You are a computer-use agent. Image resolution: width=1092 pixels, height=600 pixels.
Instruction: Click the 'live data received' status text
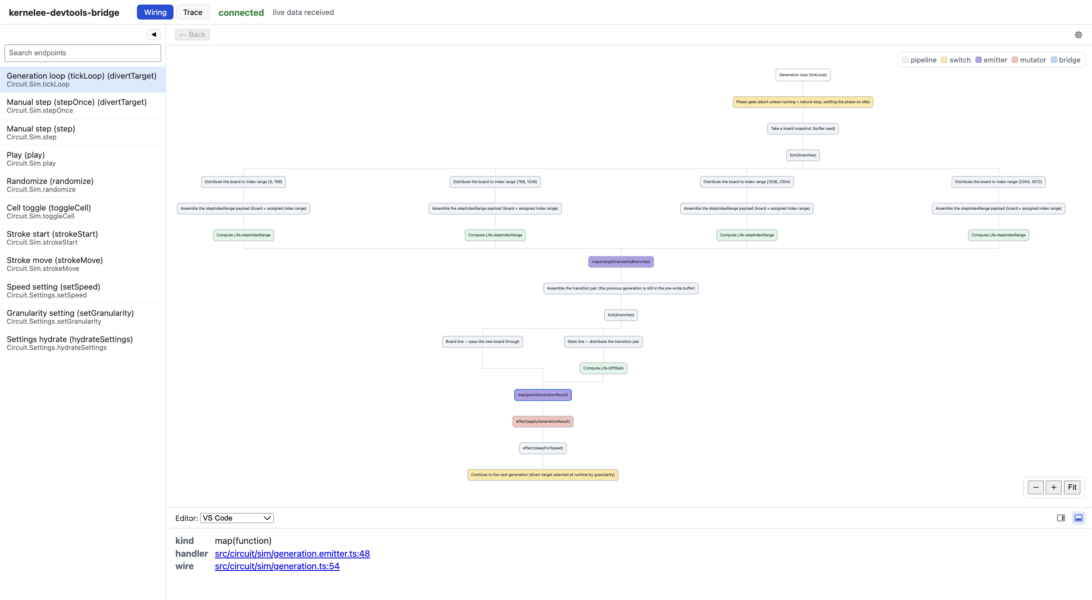(x=303, y=12)
